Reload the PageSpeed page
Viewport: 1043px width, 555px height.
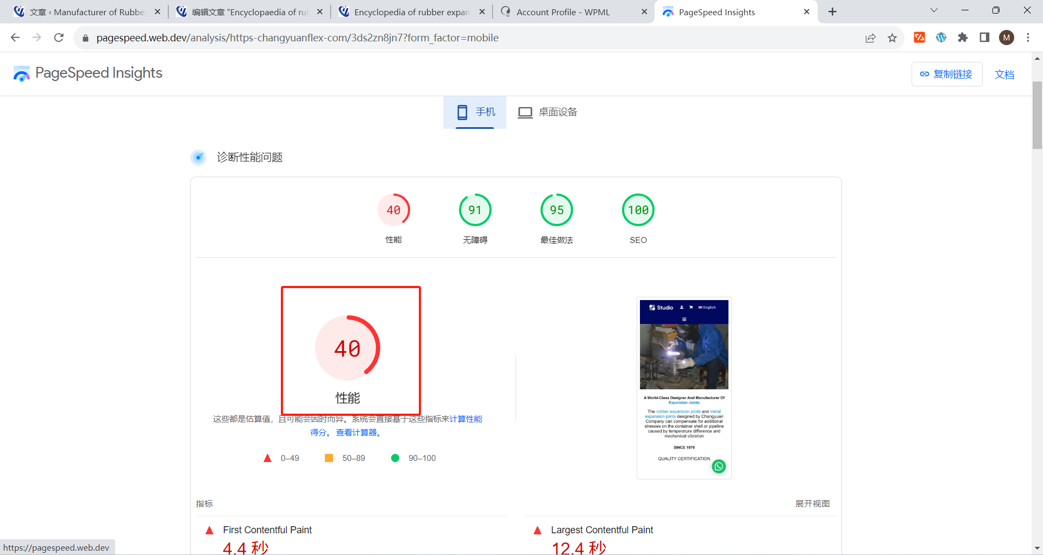click(59, 38)
